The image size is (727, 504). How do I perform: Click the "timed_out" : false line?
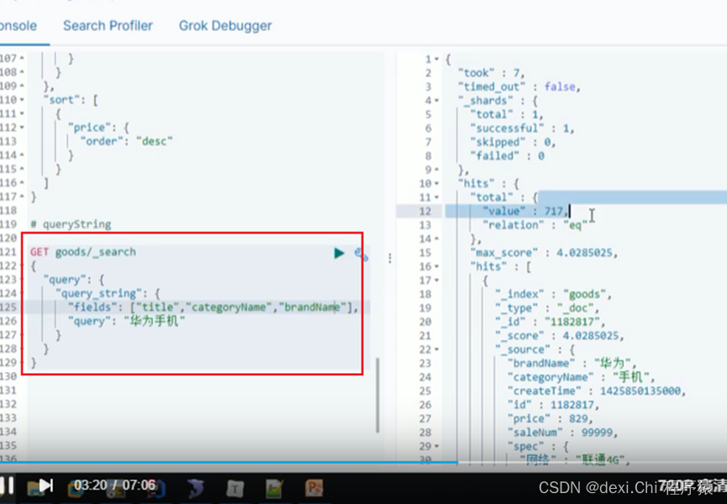pyautogui.click(x=519, y=87)
